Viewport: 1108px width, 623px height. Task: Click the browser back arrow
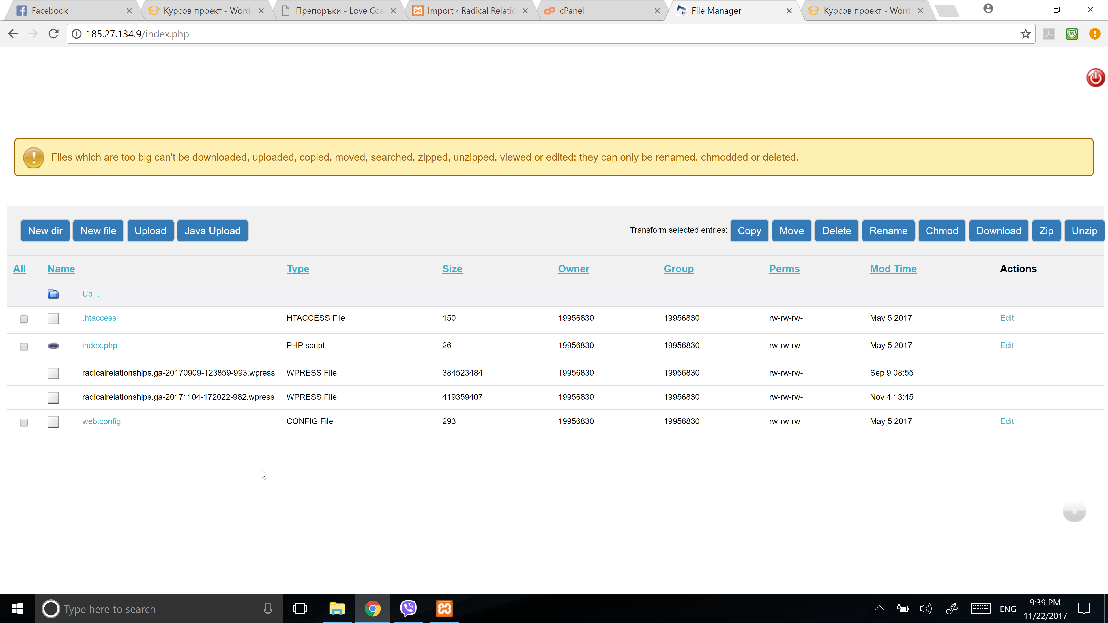pyautogui.click(x=13, y=34)
